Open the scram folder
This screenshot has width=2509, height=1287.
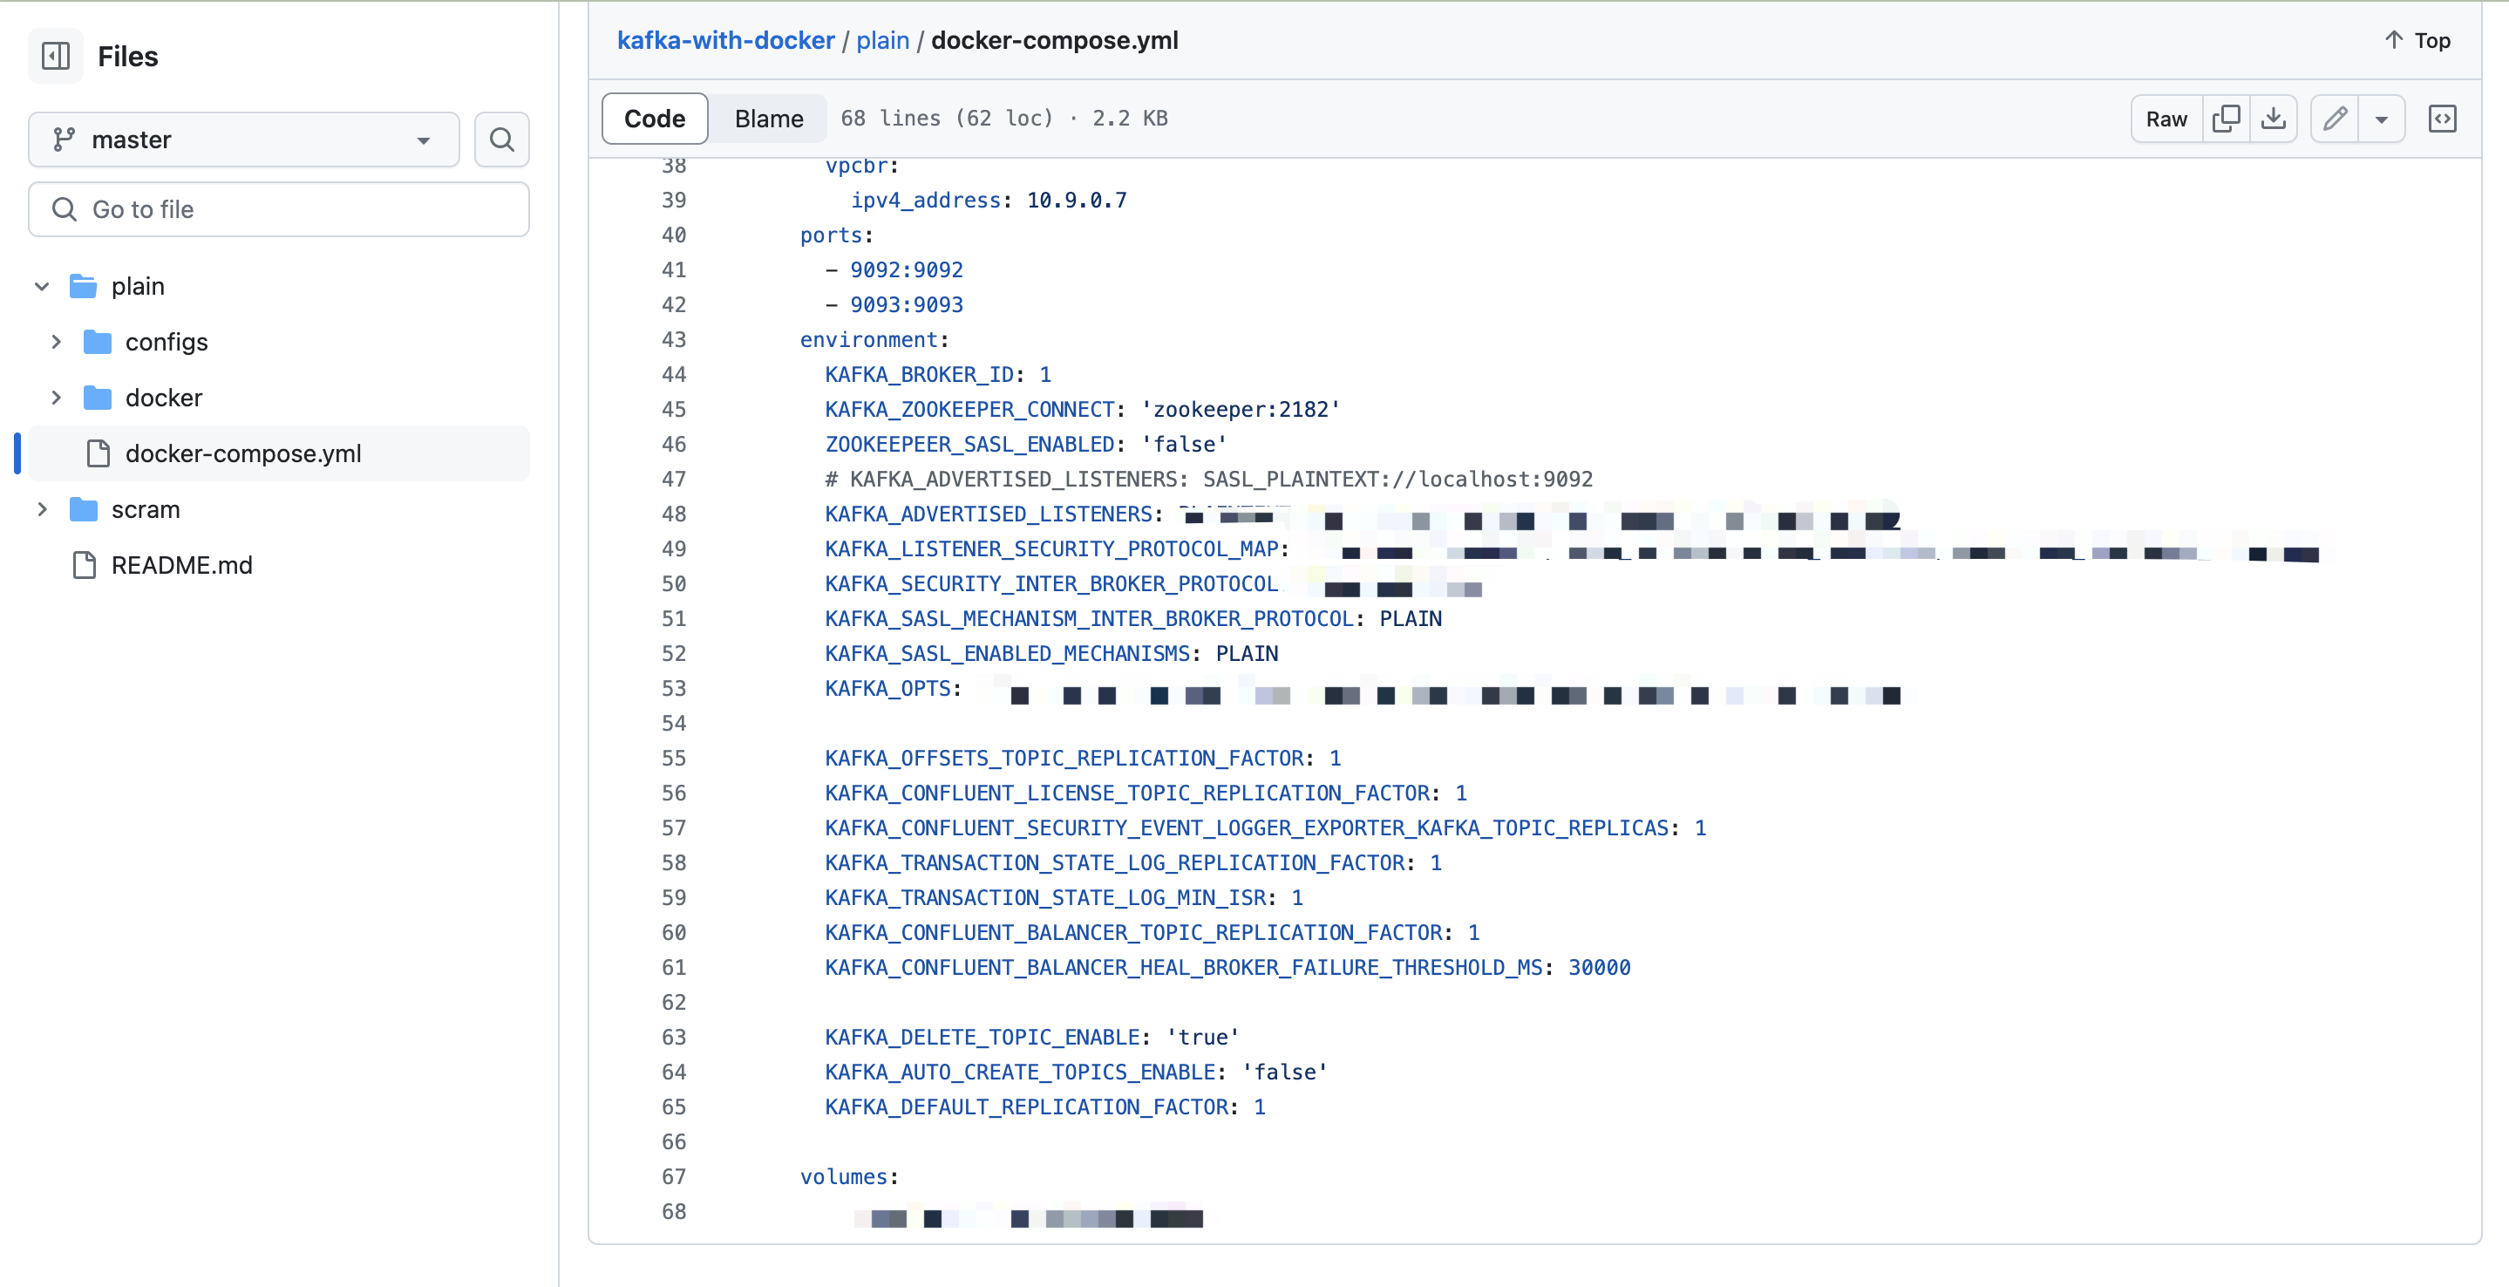145,509
